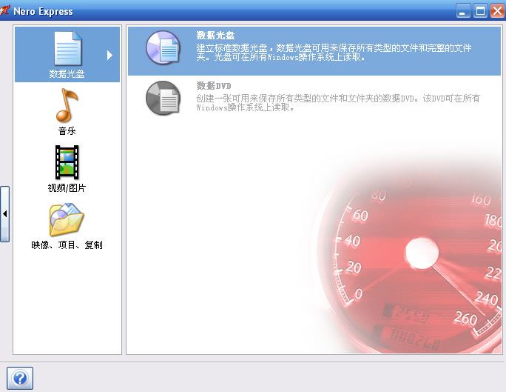Screen dimensions: 506x392
Task: Open the 音乐 music note category
Action: click(x=67, y=105)
